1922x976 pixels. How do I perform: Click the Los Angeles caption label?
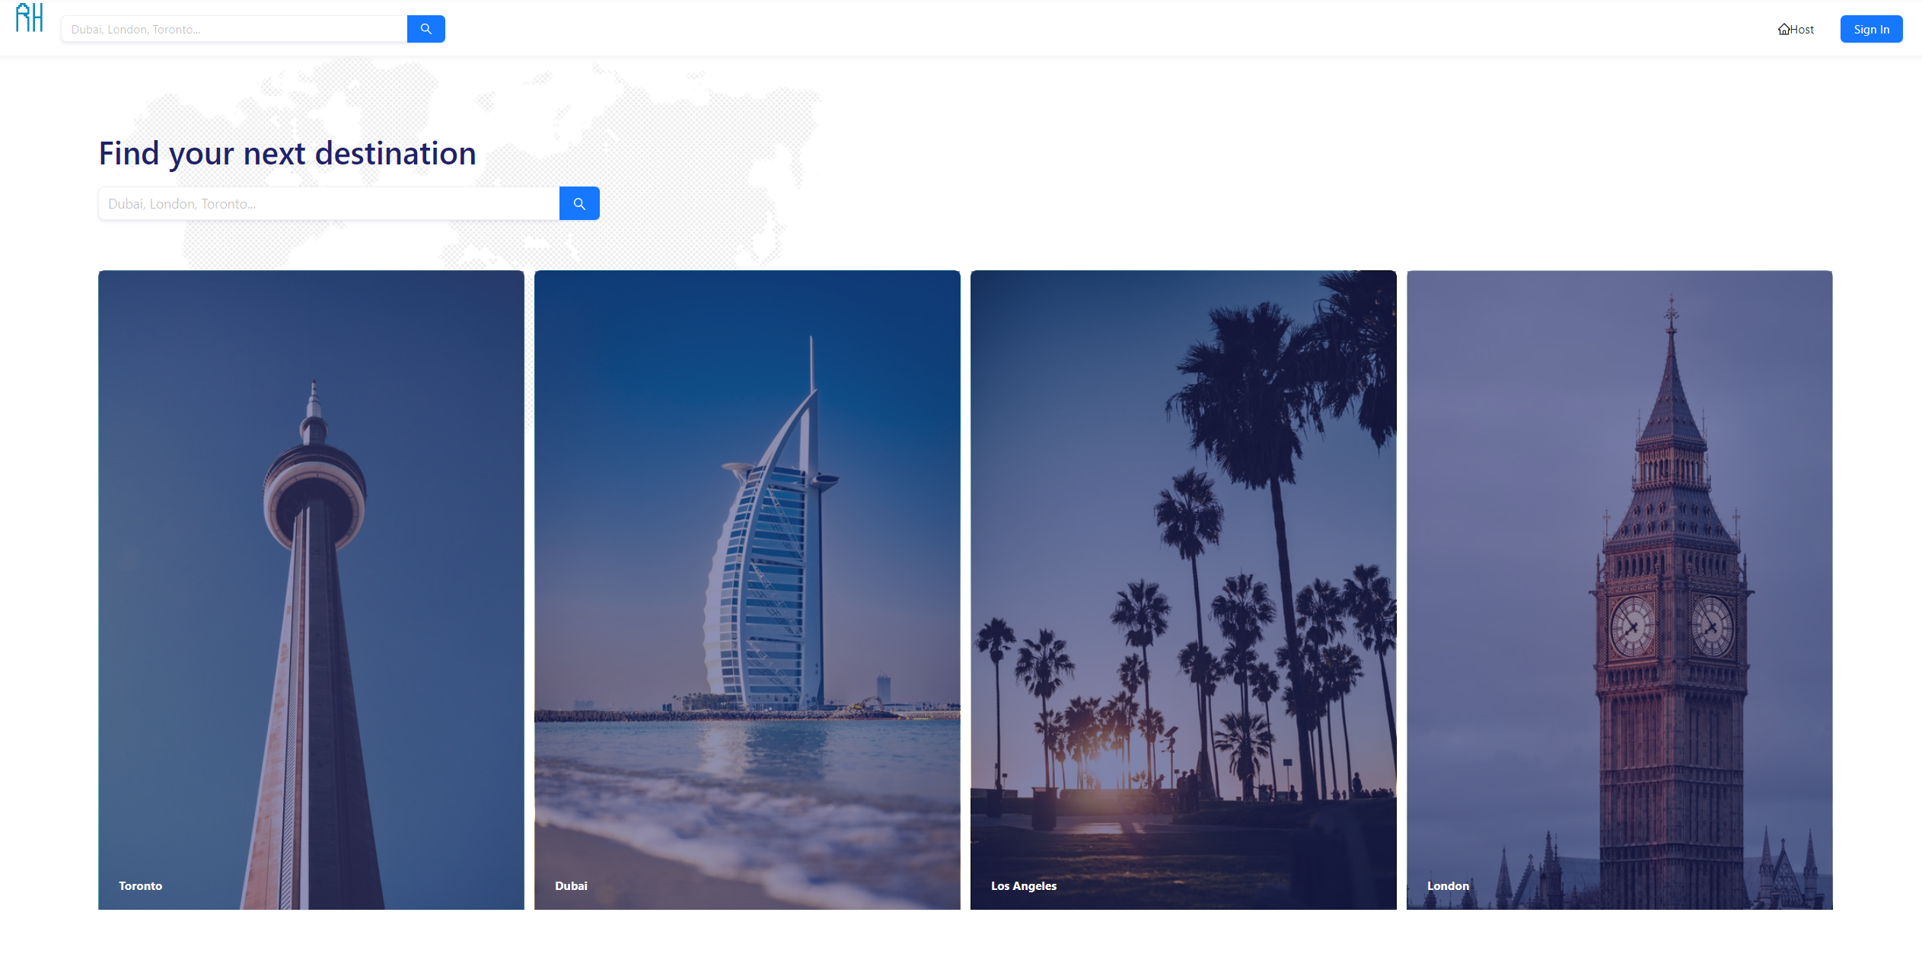pos(1024,886)
